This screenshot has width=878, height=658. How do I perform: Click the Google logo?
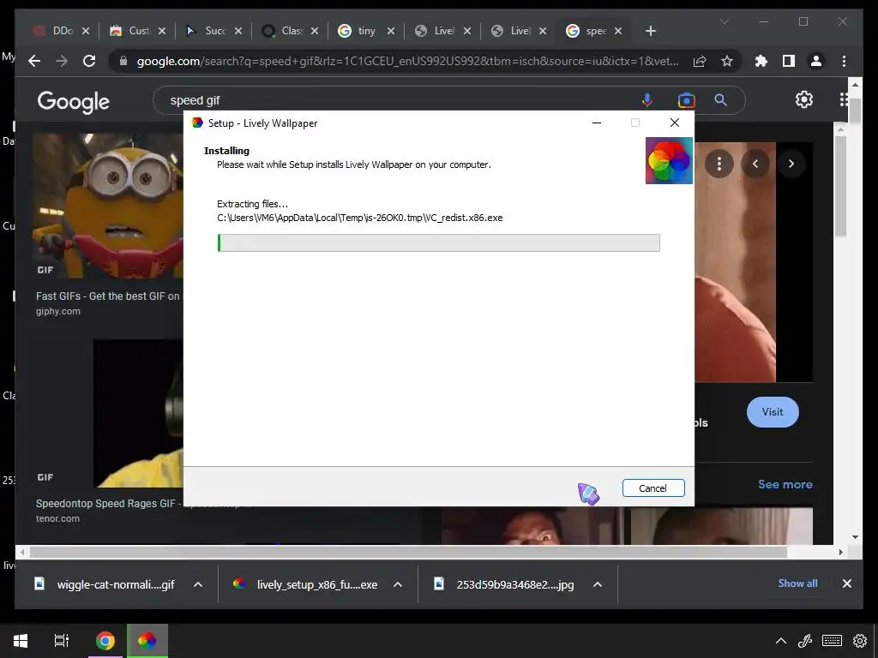point(74,101)
